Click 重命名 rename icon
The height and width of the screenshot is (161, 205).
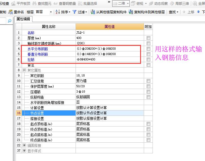(x=10, y=12)
